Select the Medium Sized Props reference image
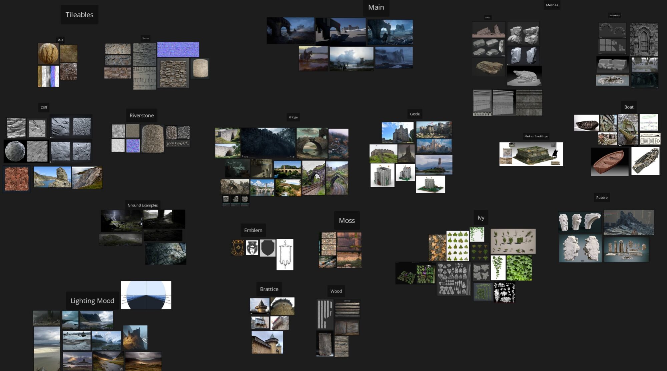This screenshot has width=667, height=371. (531, 154)
